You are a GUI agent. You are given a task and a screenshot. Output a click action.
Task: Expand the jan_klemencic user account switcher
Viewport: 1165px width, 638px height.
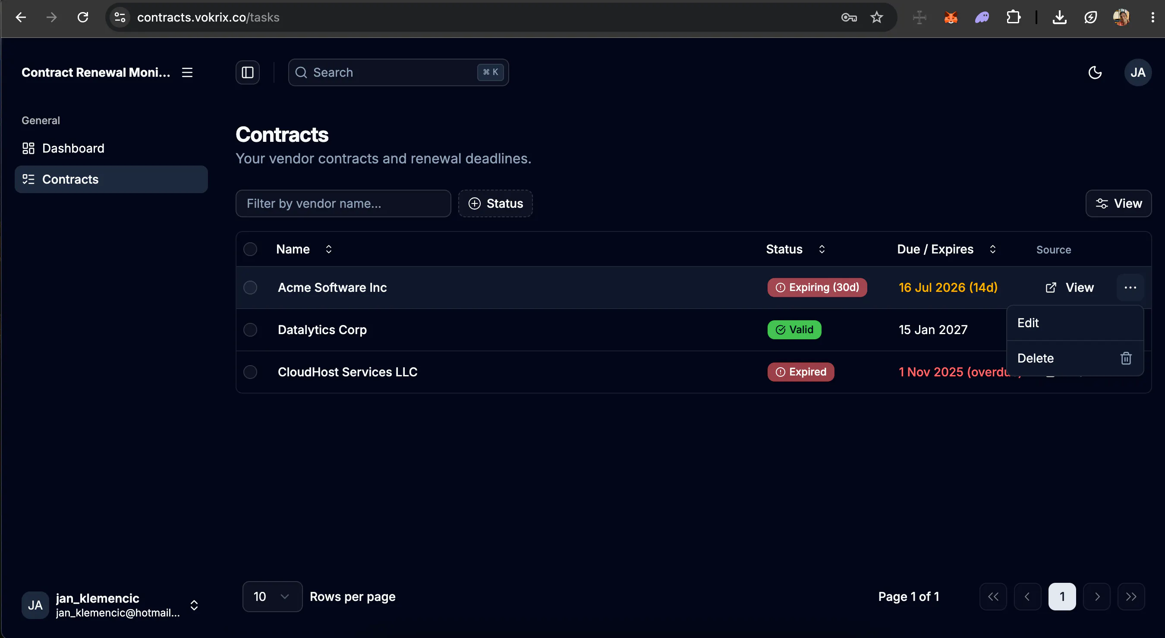(x=111, y=605)
